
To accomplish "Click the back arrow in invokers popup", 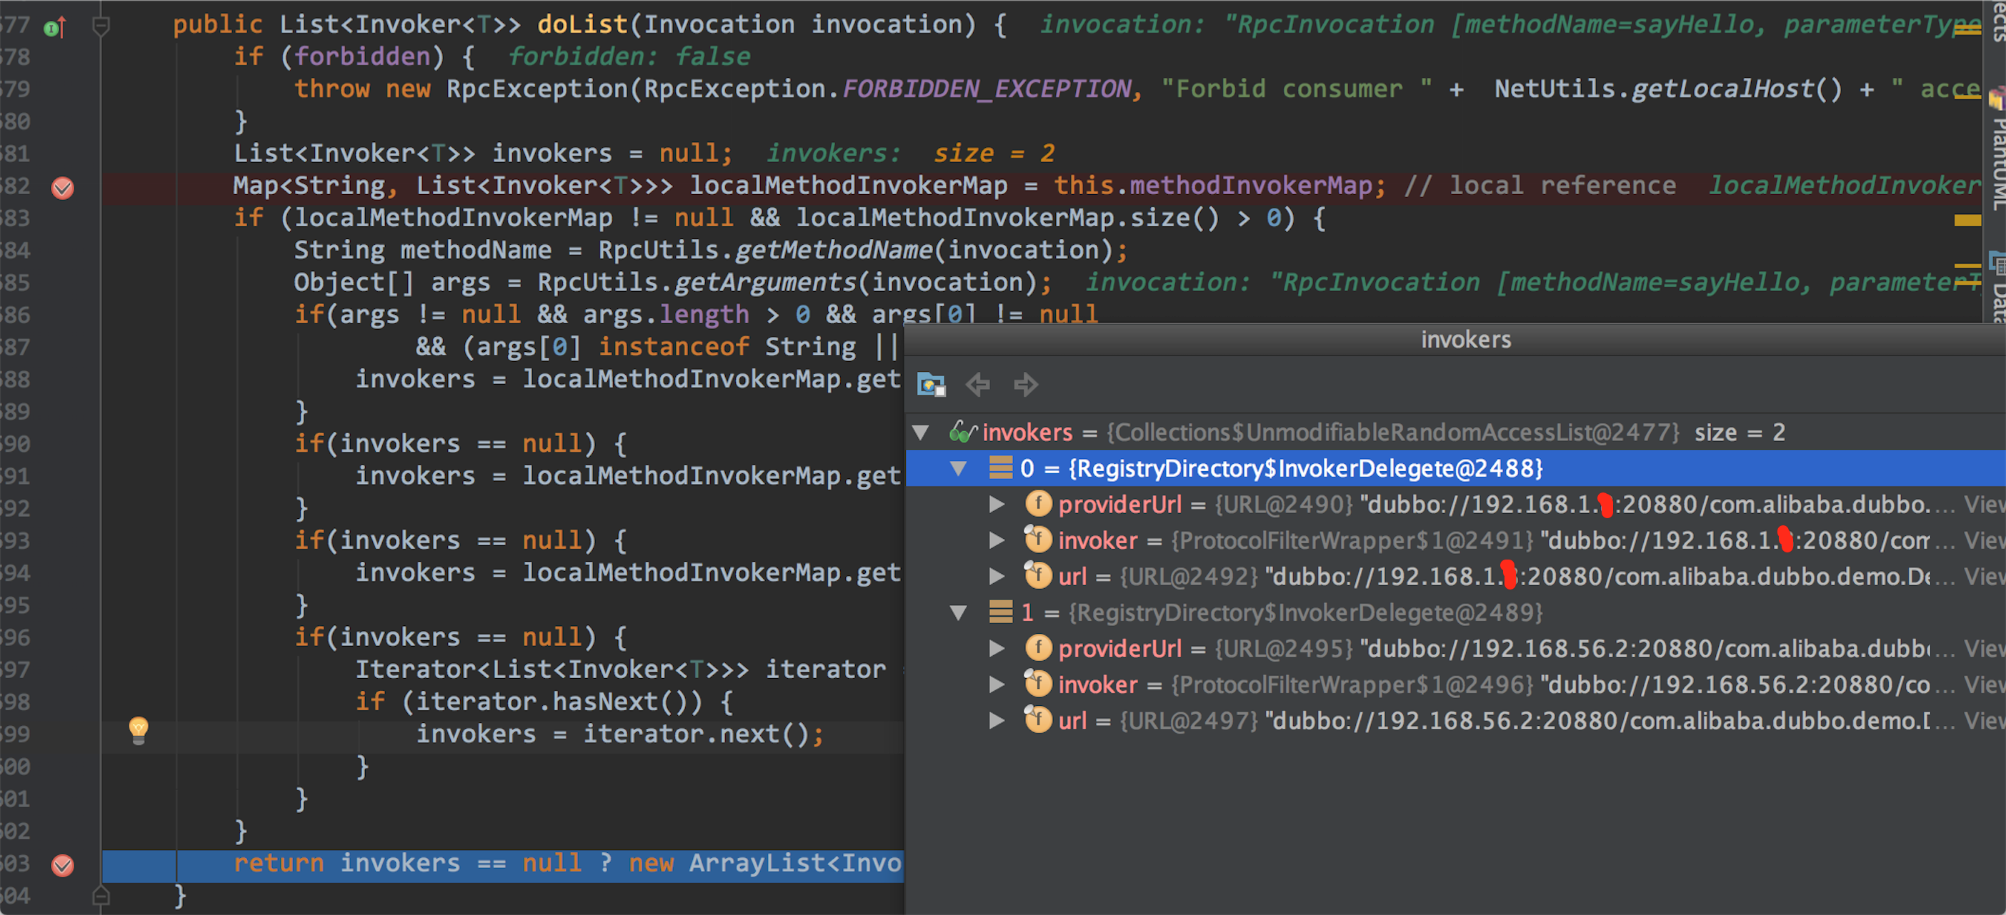I will pos(978,385).
